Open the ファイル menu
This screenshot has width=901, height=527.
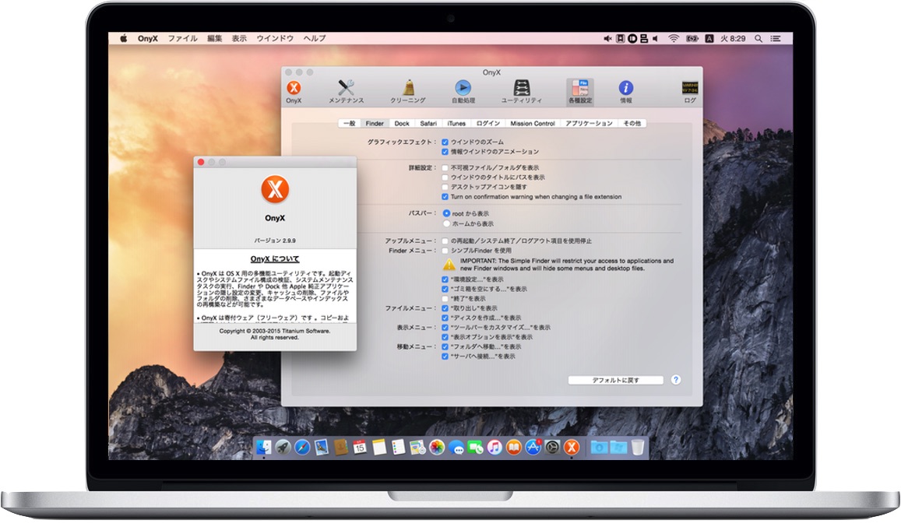click(x=183, y=38)
